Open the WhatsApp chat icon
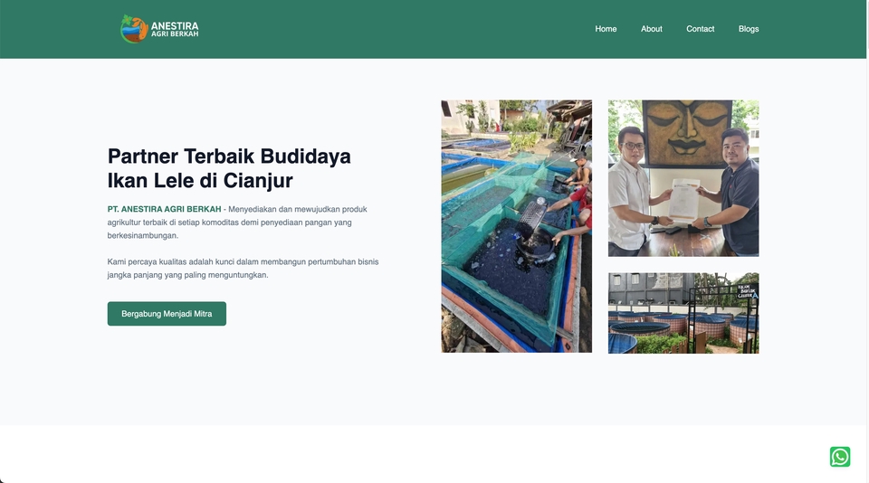This screenshot has height=483, width=869. click(x=840, y=457)
